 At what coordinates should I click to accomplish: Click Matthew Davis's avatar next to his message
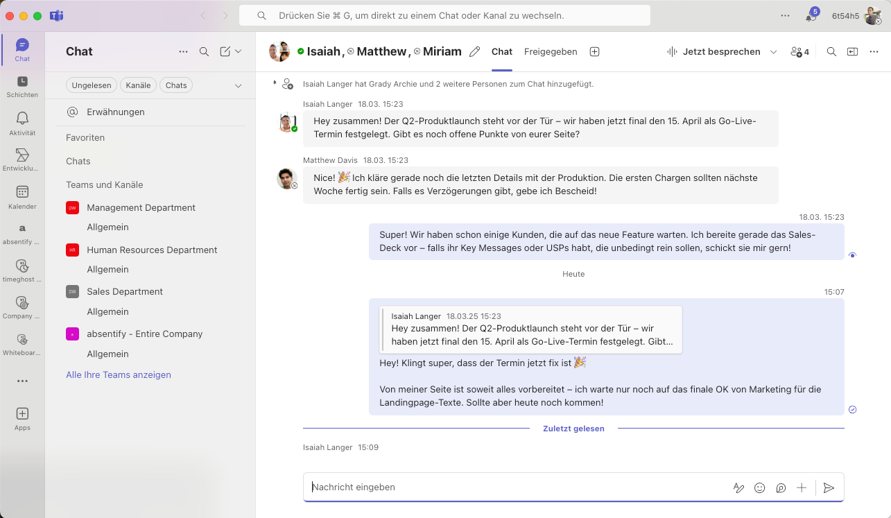[287, 179]
